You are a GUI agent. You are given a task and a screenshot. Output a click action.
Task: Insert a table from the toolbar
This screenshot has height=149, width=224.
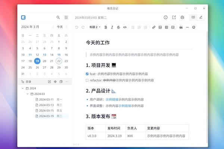tap(167, 27)
